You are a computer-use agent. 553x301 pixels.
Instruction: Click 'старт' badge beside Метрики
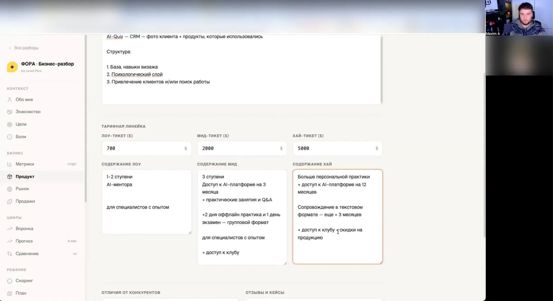[x=72, y=164]
